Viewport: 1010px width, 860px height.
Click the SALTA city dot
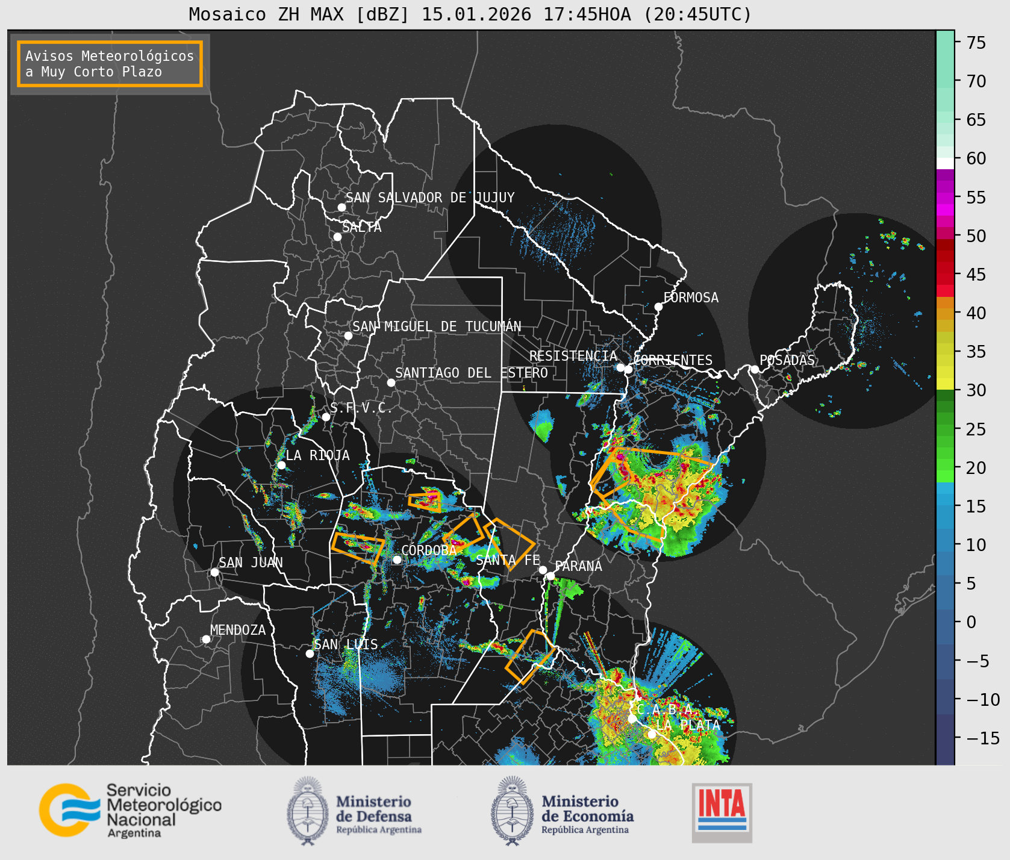[338, 237]
